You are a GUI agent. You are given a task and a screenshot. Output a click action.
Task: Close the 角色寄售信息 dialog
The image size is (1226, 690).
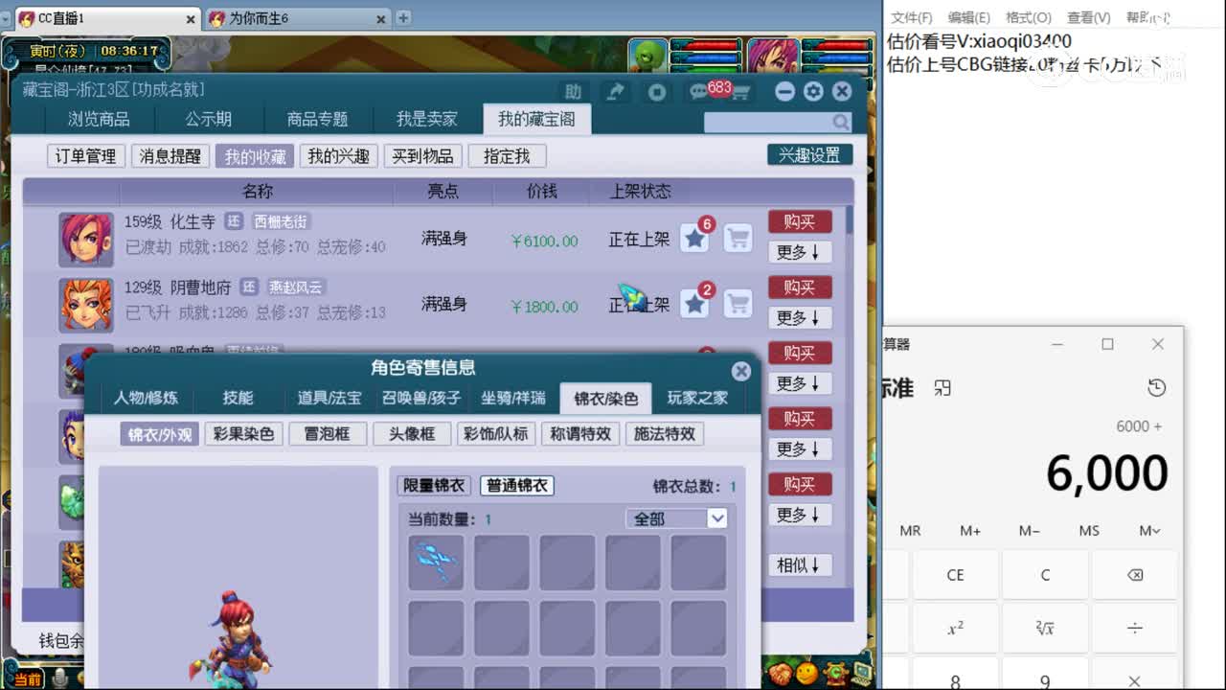pos(740,371)
